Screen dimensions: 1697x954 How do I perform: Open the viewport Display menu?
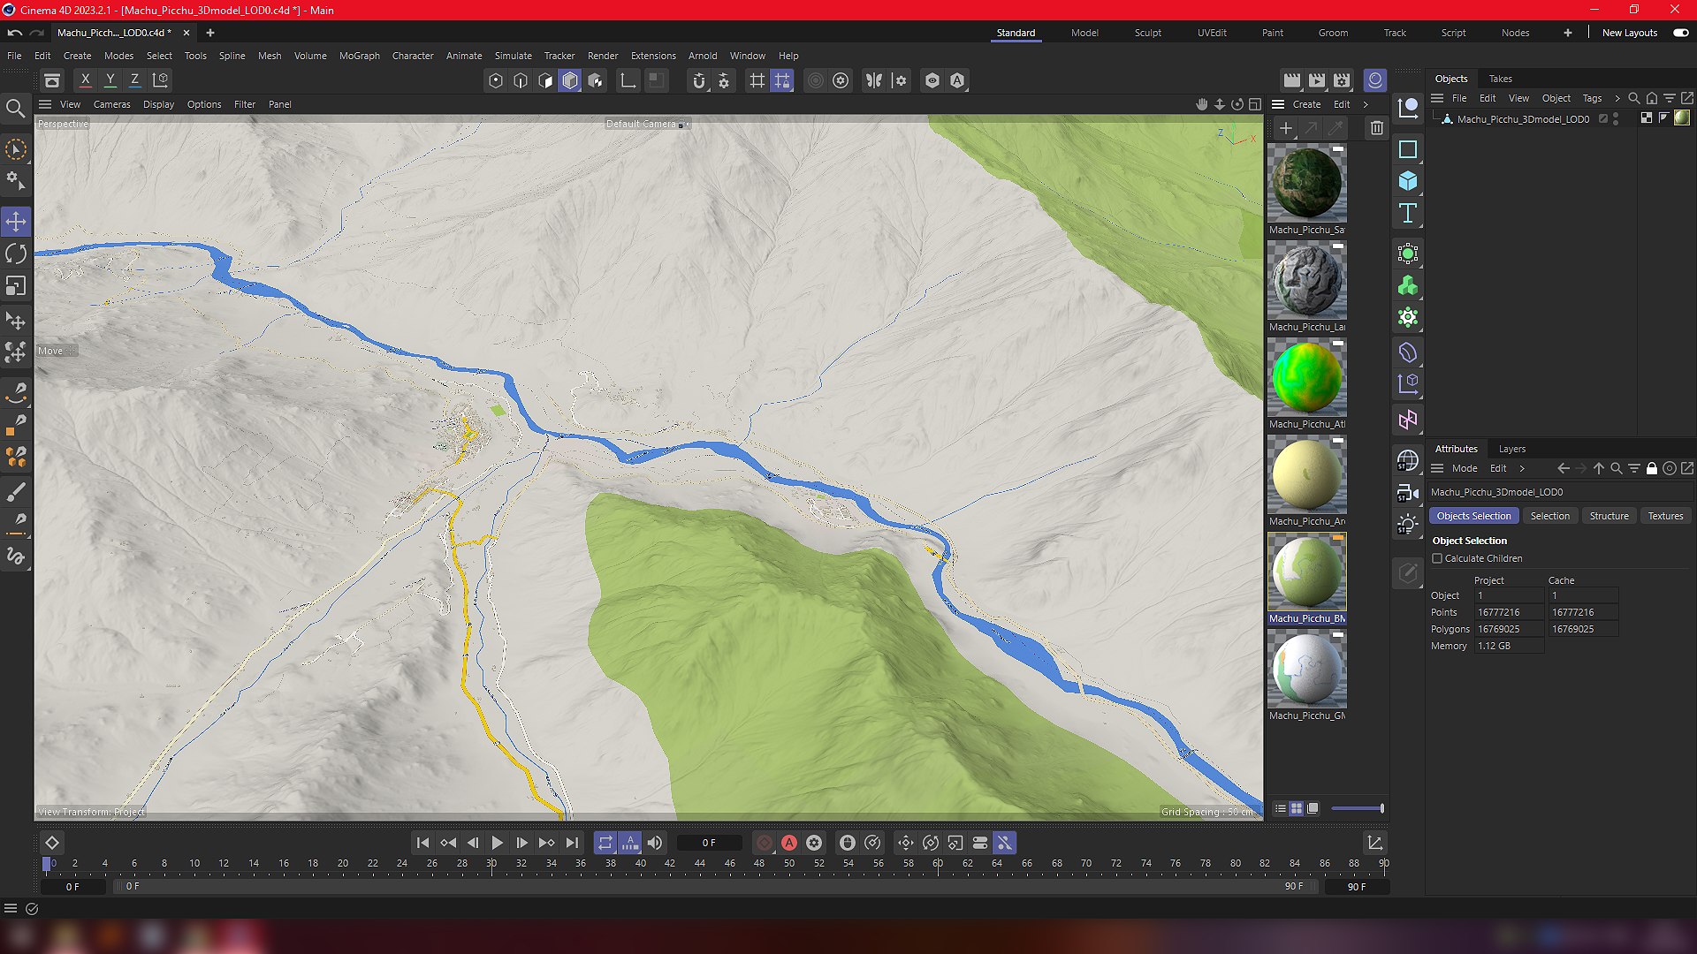click(158, 104)
